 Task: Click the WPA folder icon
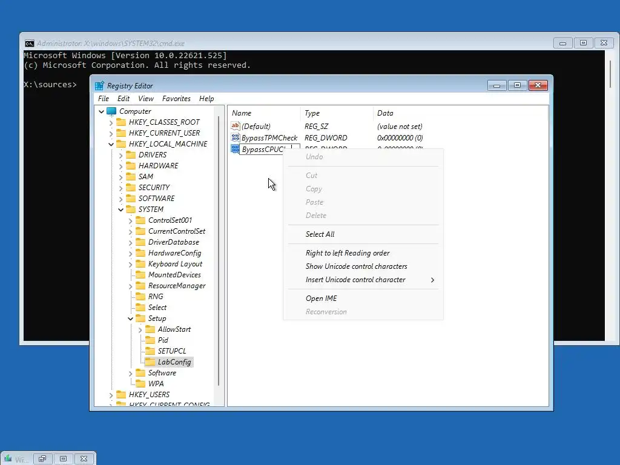(x=140, y=383)
